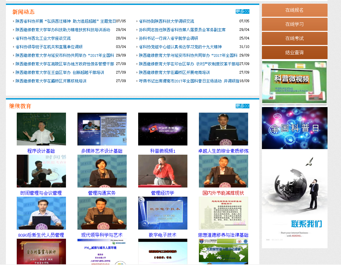Open the 科普微视频1 video thumbnail
The width and height of the screenshot is (341, 265).
pos(163,129)
